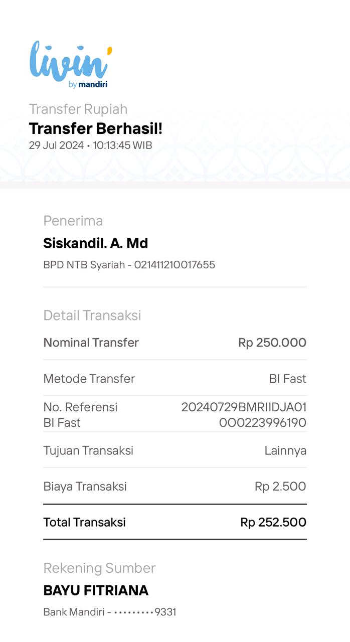This screenshot has width=350, height=642.
Task: Click the "Tujuan Transaksi" row label
Action: click(88, 450)
